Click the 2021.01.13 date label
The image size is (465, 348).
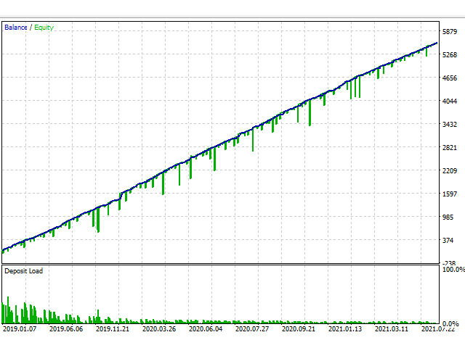(345, 328)
